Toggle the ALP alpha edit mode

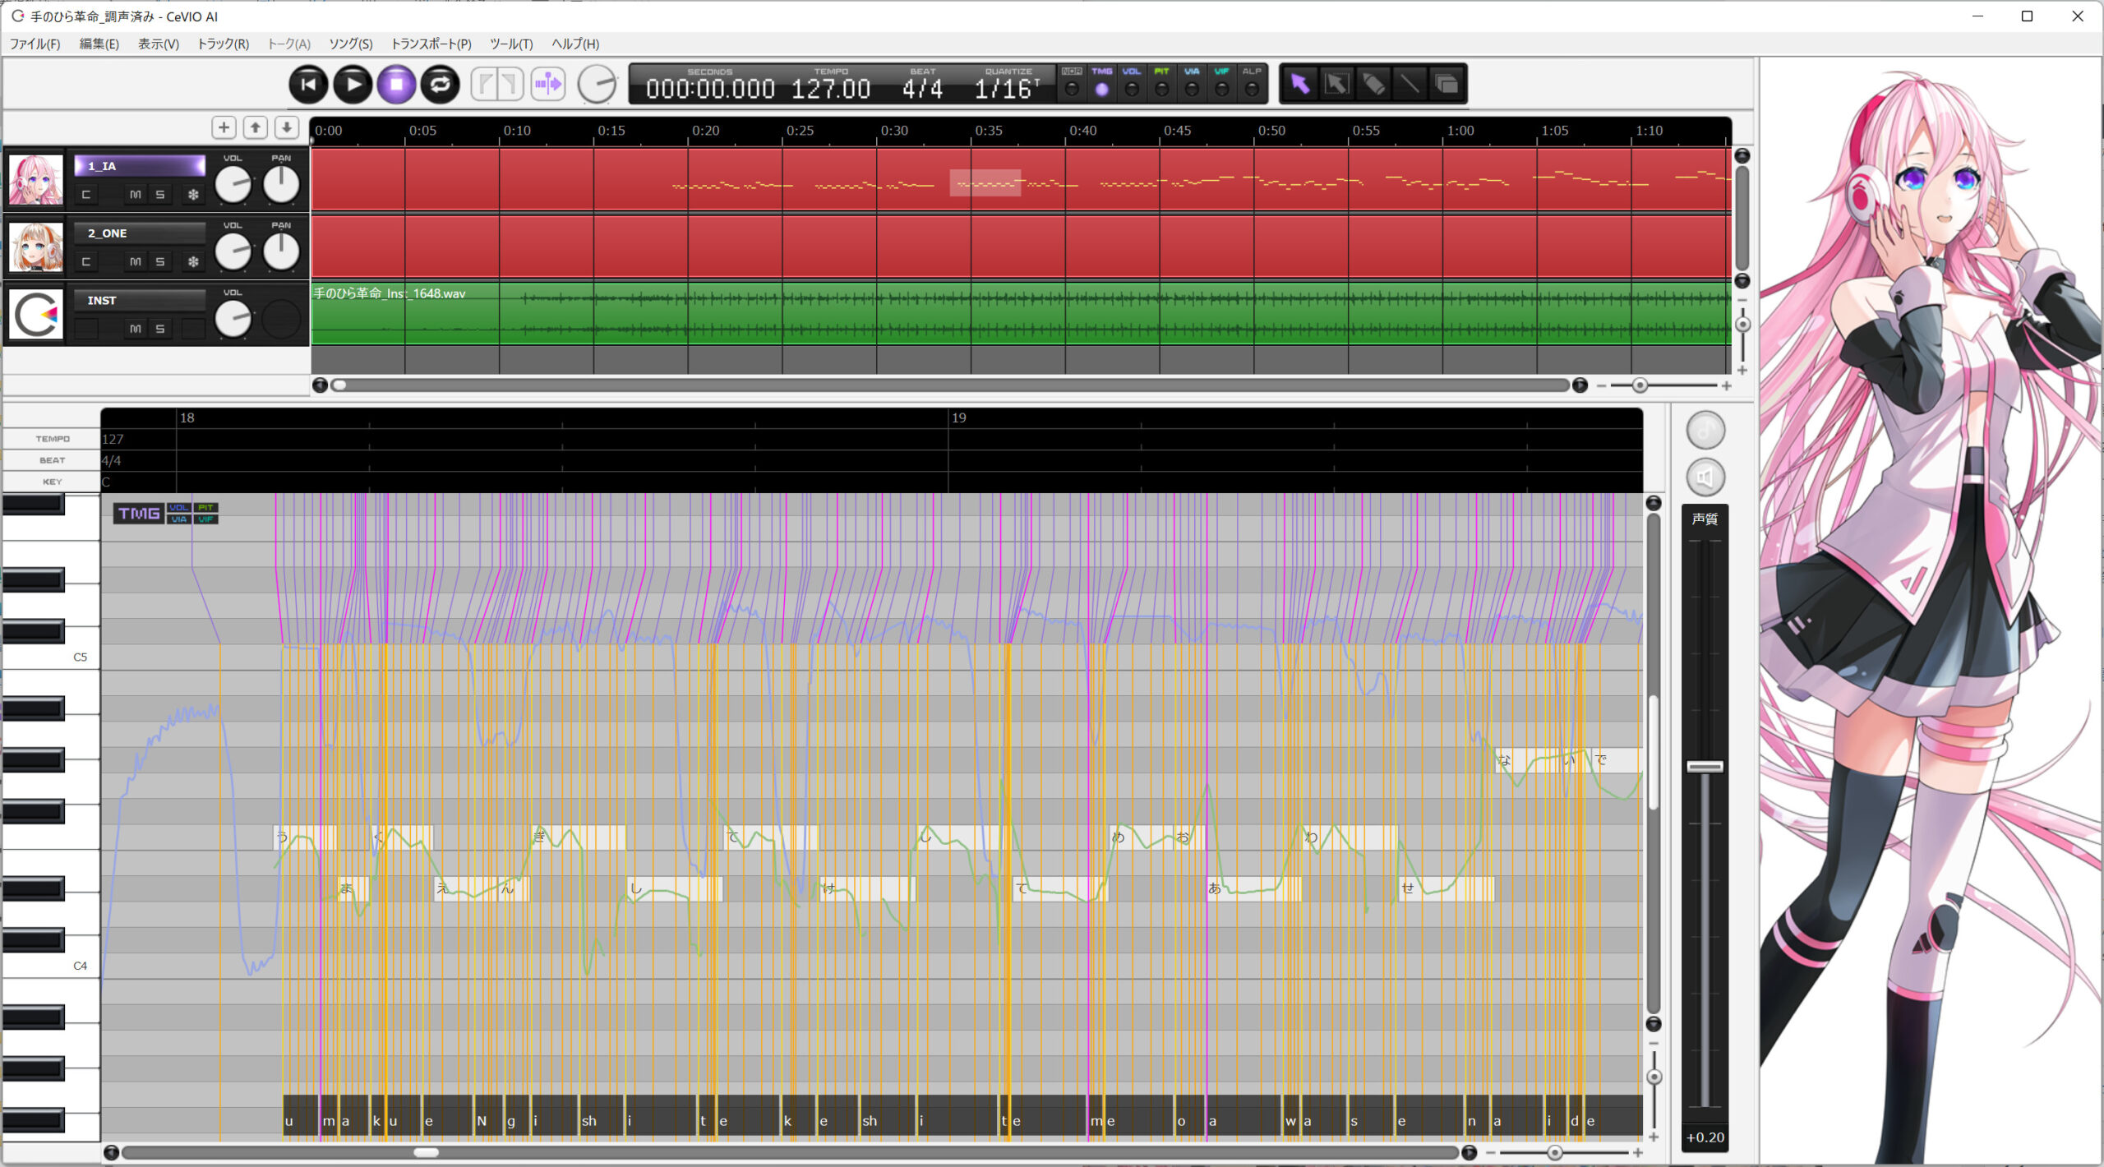point(1252,84)
